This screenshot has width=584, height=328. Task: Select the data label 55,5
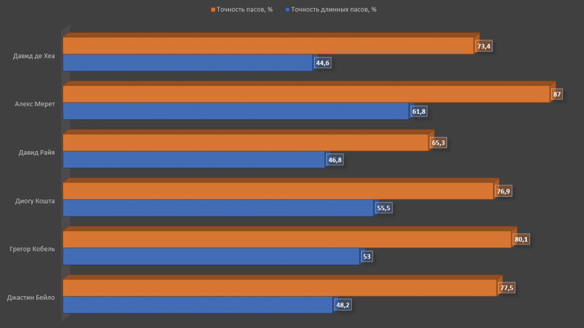[x=384, y=209]
